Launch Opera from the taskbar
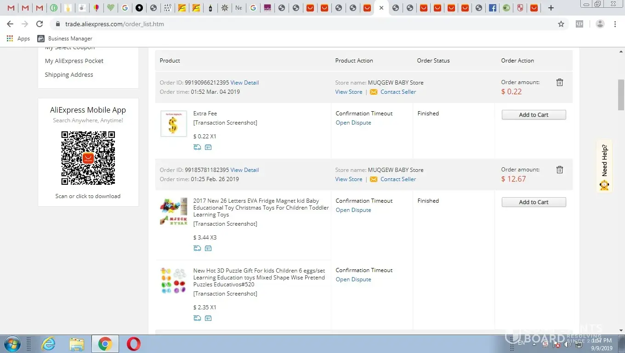Image resolution: width=625 pixels, height=353 pixels. tap(134, 344)
